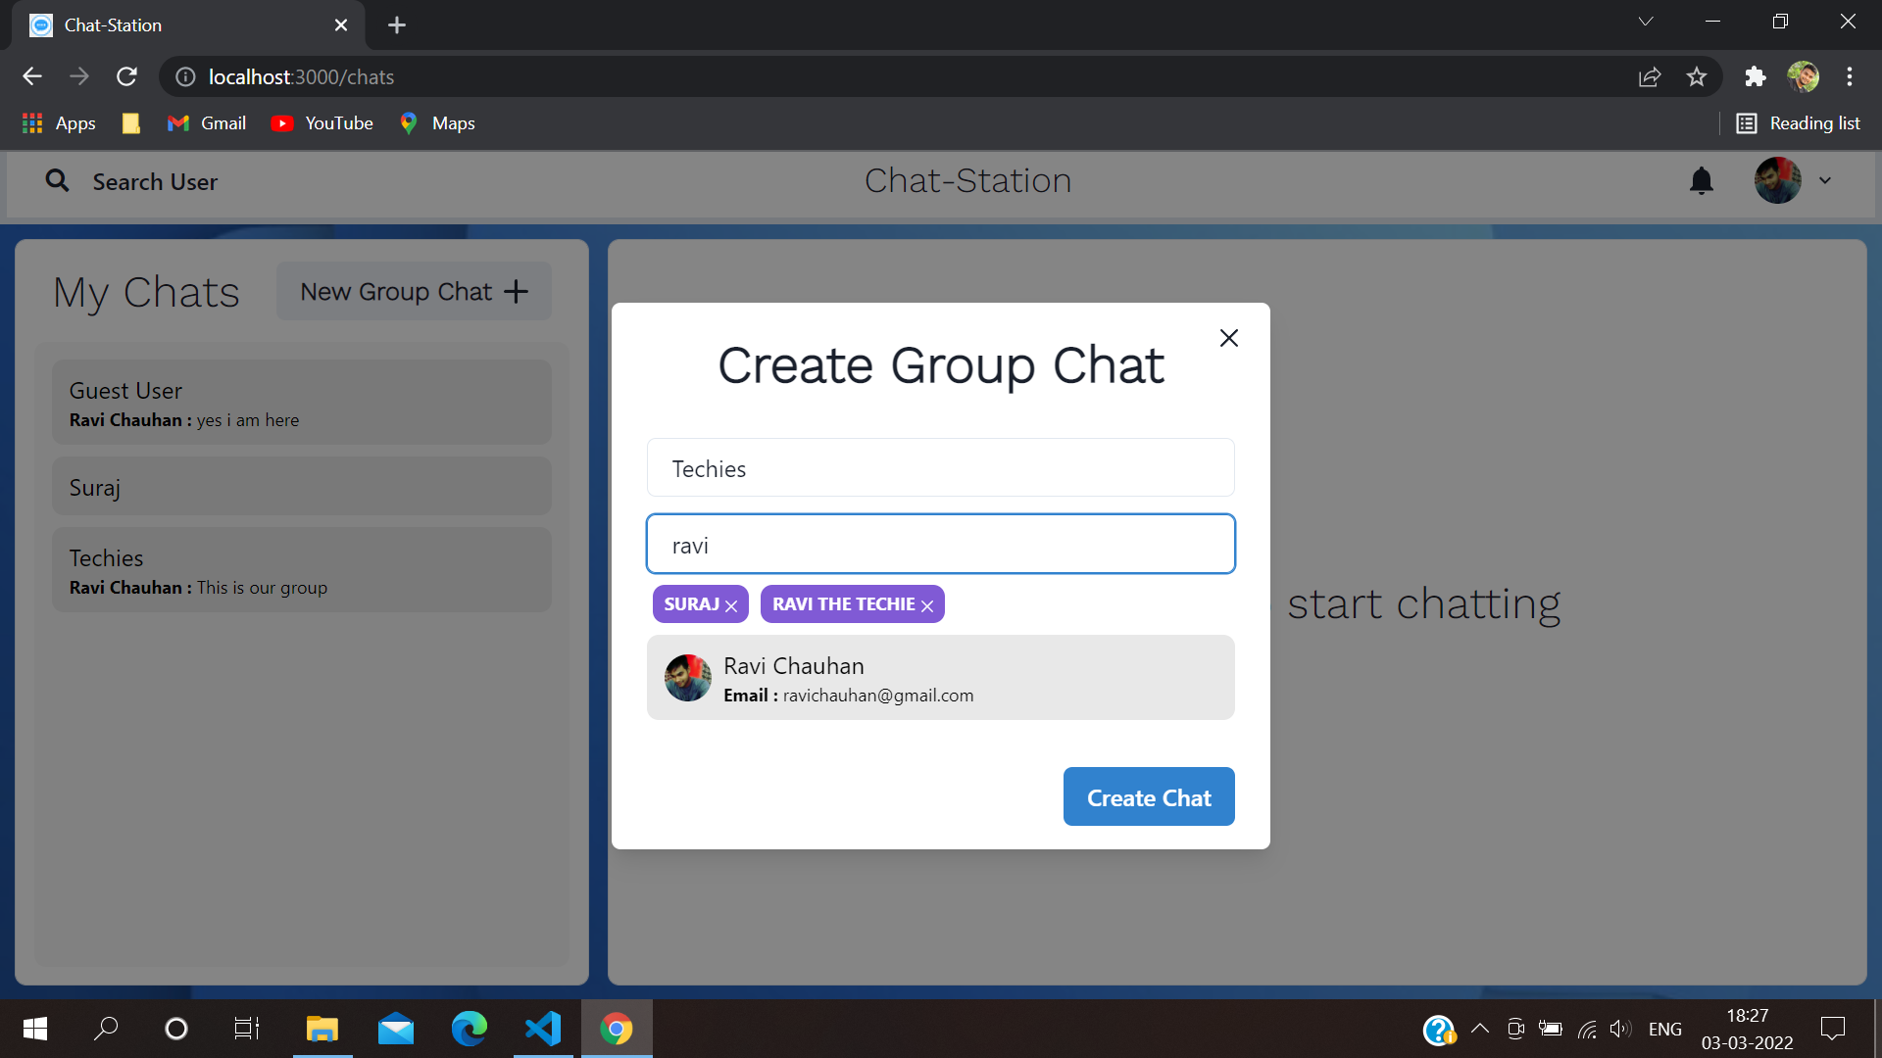Screen dimensions: 1882x1058
Task: Open Gmail from the bookmarks bar
Action: click(x=206, y=122)
